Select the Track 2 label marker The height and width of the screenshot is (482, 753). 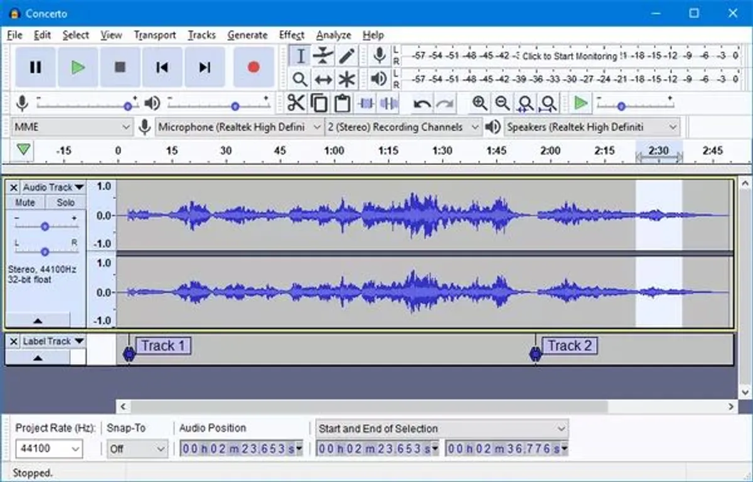(x=535, y=353)
